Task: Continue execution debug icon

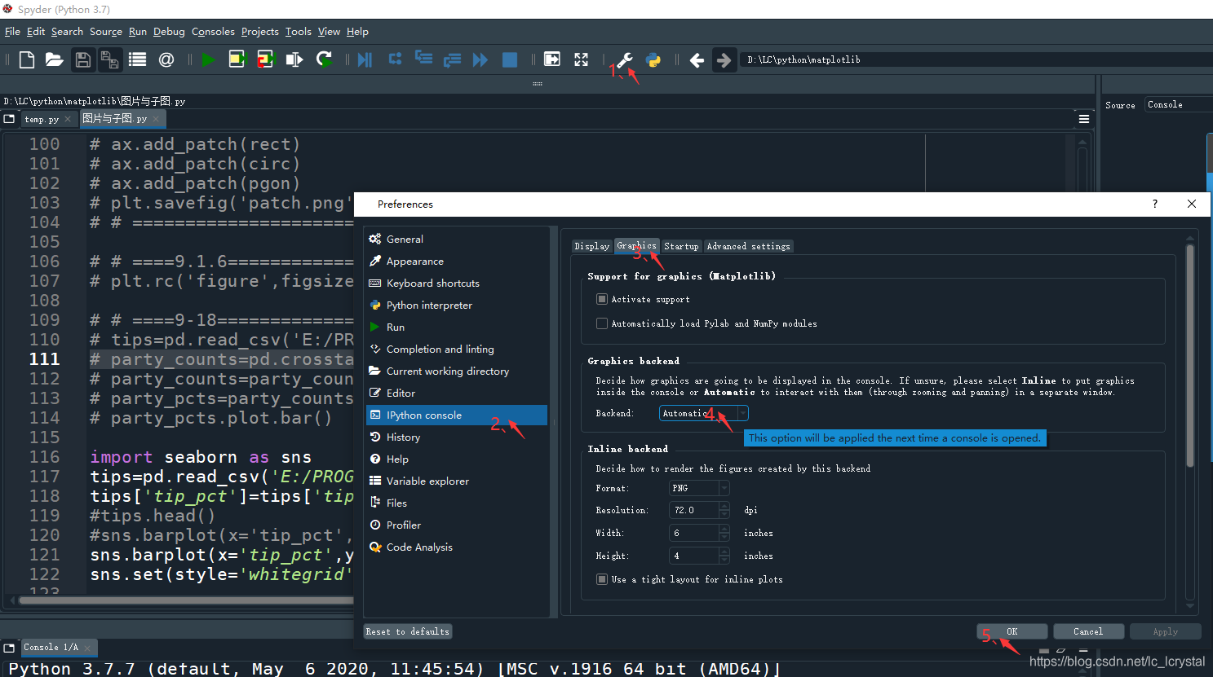Action: click(480, 59)
